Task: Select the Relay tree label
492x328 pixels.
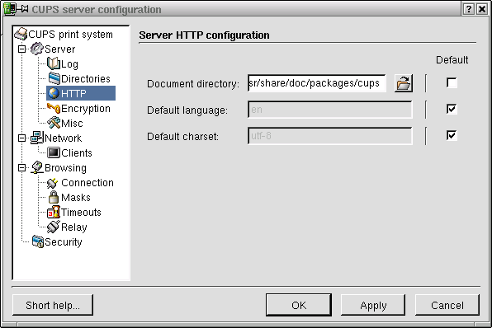Action: coord(74,227)
